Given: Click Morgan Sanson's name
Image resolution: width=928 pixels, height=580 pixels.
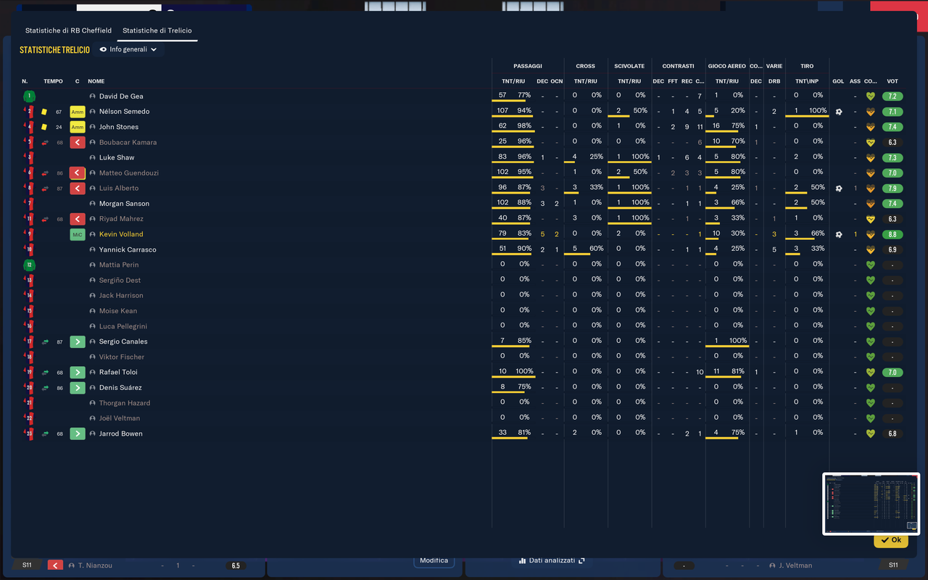Looking at the screenshot, I should 124,204.
